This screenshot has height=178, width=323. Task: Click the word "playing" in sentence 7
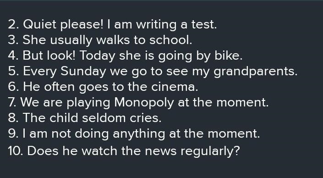click(x=88, y=103)
